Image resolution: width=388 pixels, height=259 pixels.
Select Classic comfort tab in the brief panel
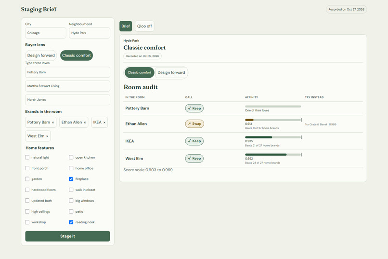point(140,72)
